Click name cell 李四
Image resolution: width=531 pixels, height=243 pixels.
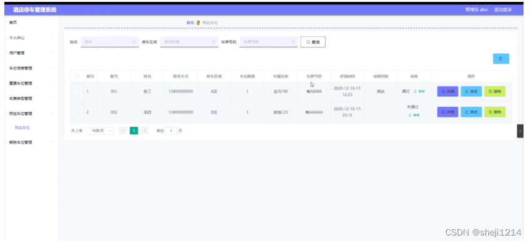tap(147, 112)
